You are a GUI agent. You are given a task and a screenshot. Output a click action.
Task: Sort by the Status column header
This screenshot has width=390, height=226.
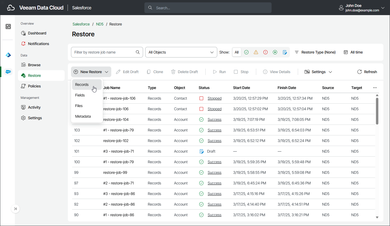[x=204, y=88]
